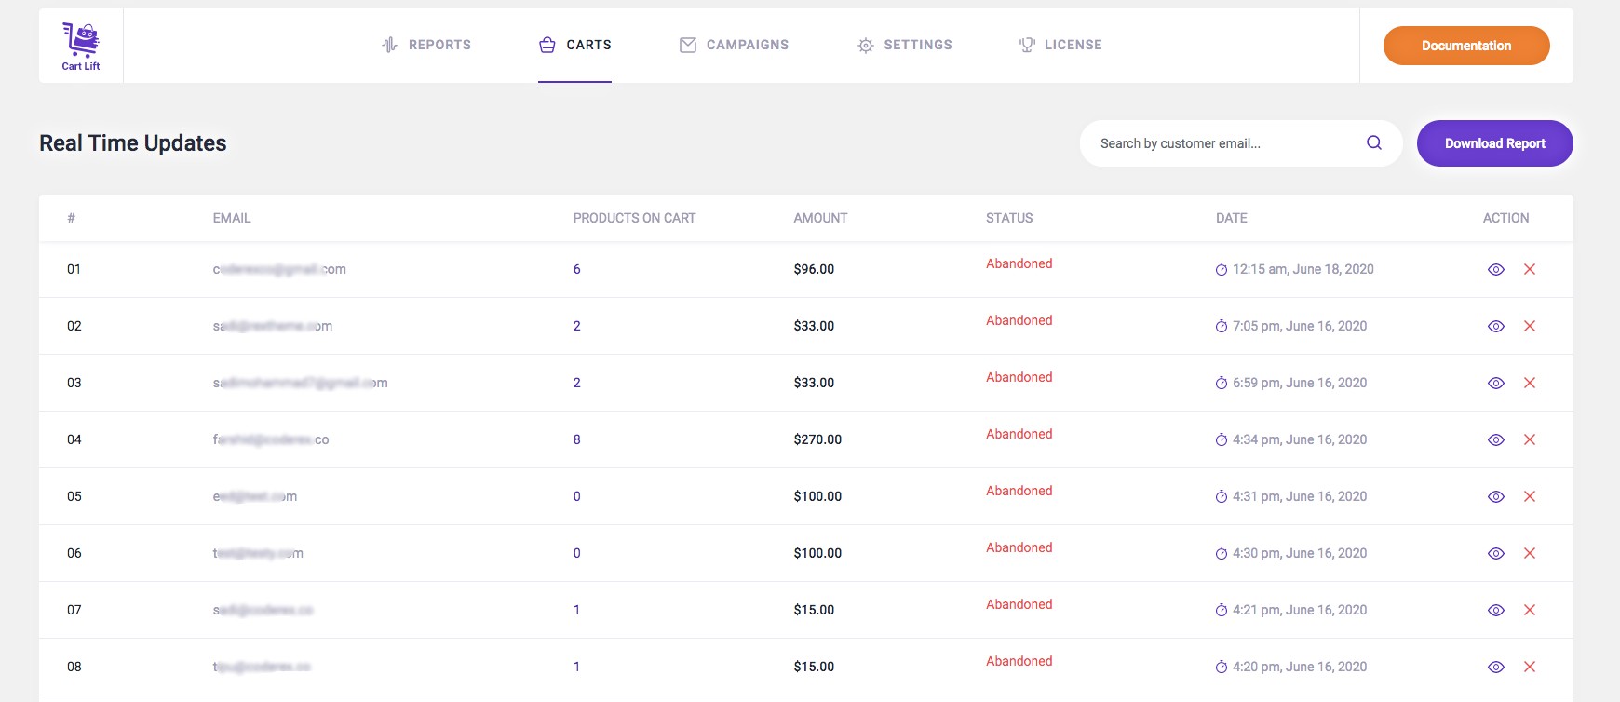This screenshot has height=702, width=1620.
Task: View cart details for row 06
Action: click(1496, 553)
